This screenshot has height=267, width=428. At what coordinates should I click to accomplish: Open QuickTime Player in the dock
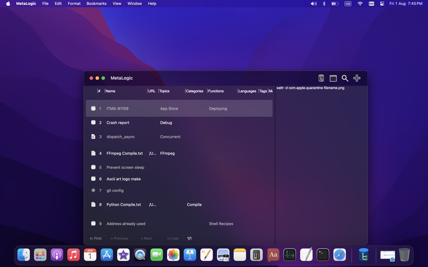[140, 255]
